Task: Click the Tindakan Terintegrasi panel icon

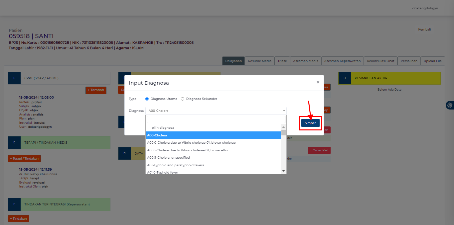Action: click(14, 204)
